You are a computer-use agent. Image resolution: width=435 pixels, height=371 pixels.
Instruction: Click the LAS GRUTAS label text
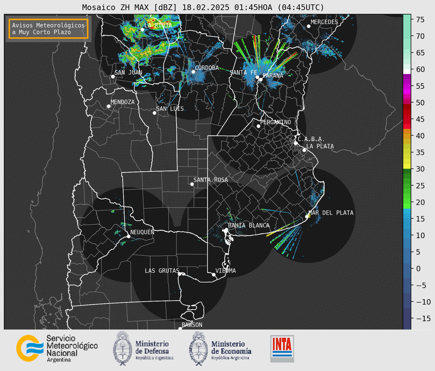pyautogui.click(x=162, y=271)
